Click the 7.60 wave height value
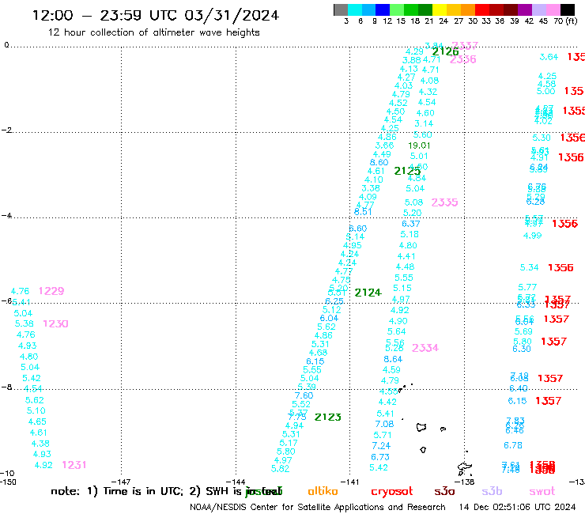The width and height of the screenshot is (585, 514). (304, 395)
